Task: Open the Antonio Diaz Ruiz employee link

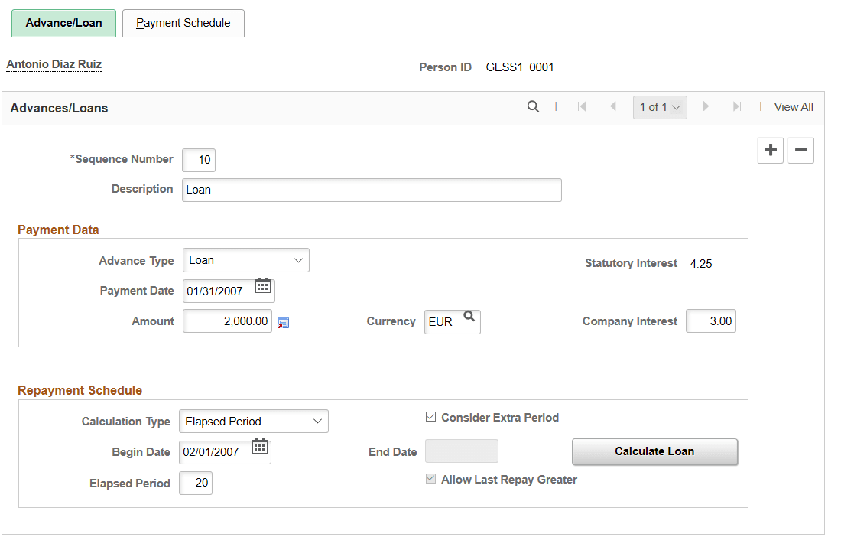Action: coord(54,64)
